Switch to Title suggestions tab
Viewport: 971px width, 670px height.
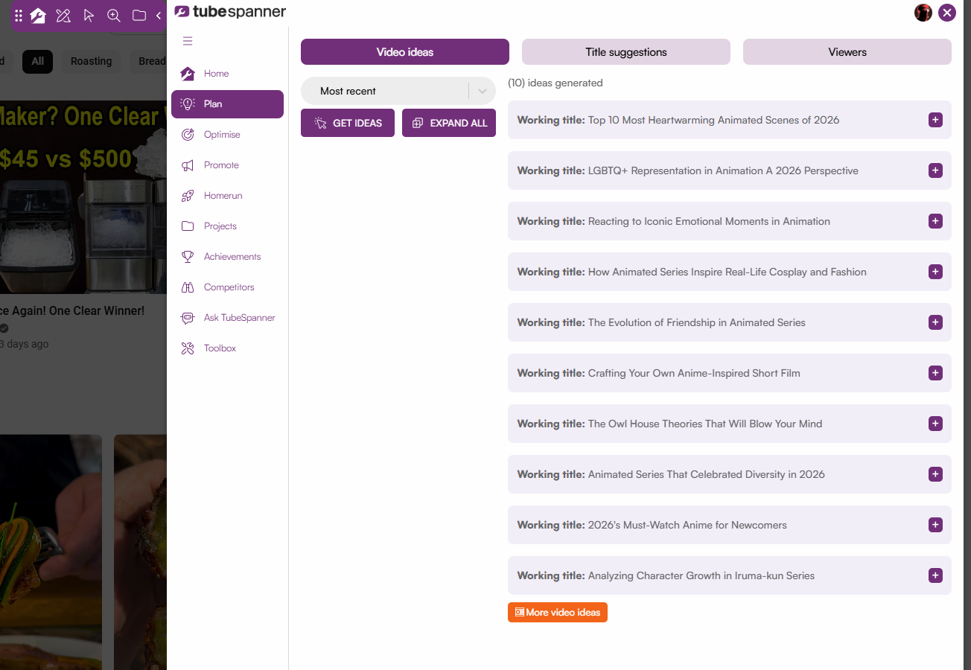pos(626,52)
